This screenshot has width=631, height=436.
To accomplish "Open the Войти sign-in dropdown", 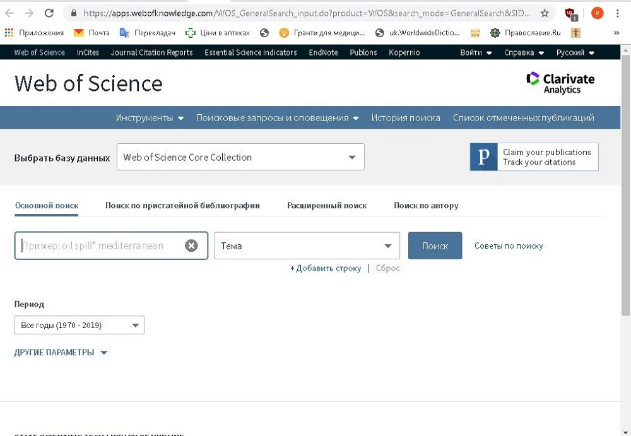I will pyautogui.click(x=476, y=52).
